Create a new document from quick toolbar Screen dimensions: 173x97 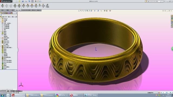pyautogui.click(x=16, y=1)
